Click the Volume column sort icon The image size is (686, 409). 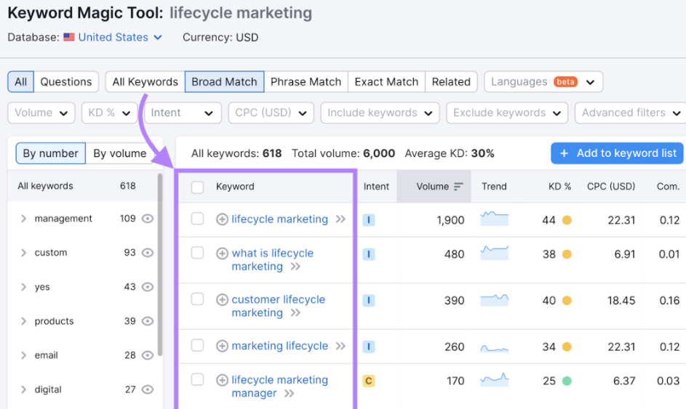pyautogui.click(x=458, y=187)
